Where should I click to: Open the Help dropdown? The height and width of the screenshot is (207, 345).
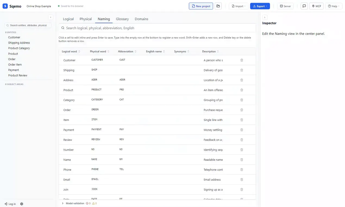click(x=333, y=6)
